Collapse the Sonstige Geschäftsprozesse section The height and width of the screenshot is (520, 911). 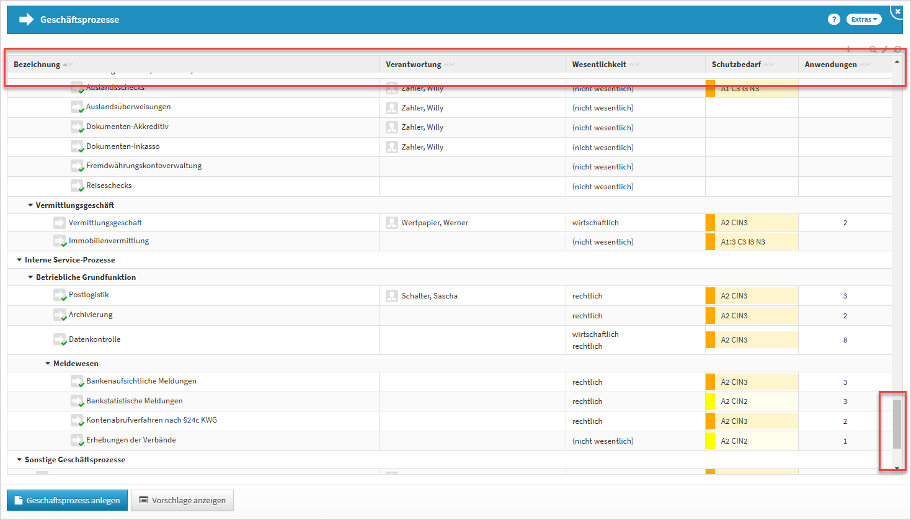19,460
